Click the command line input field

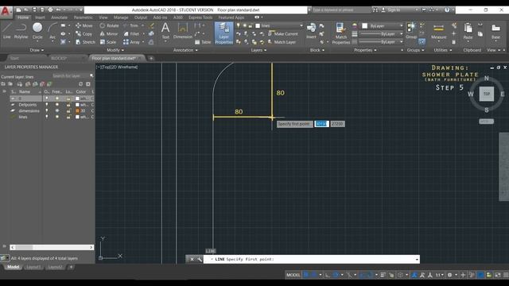(x=311, y=259)
